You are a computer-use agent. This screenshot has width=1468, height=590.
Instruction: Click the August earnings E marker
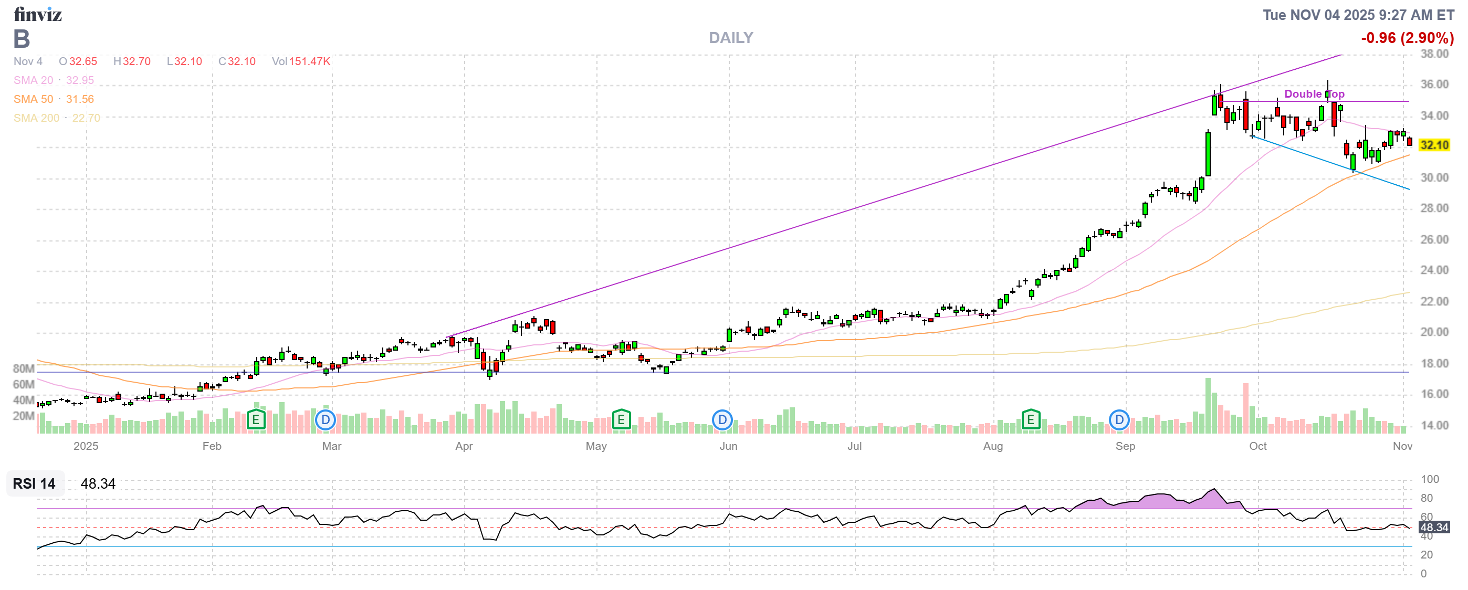1030,420
